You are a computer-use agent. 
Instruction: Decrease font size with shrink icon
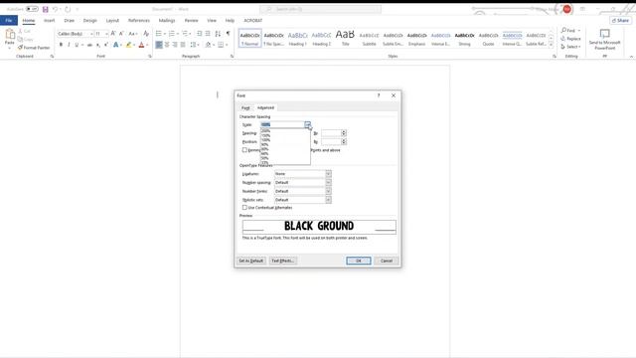point(121,33)
